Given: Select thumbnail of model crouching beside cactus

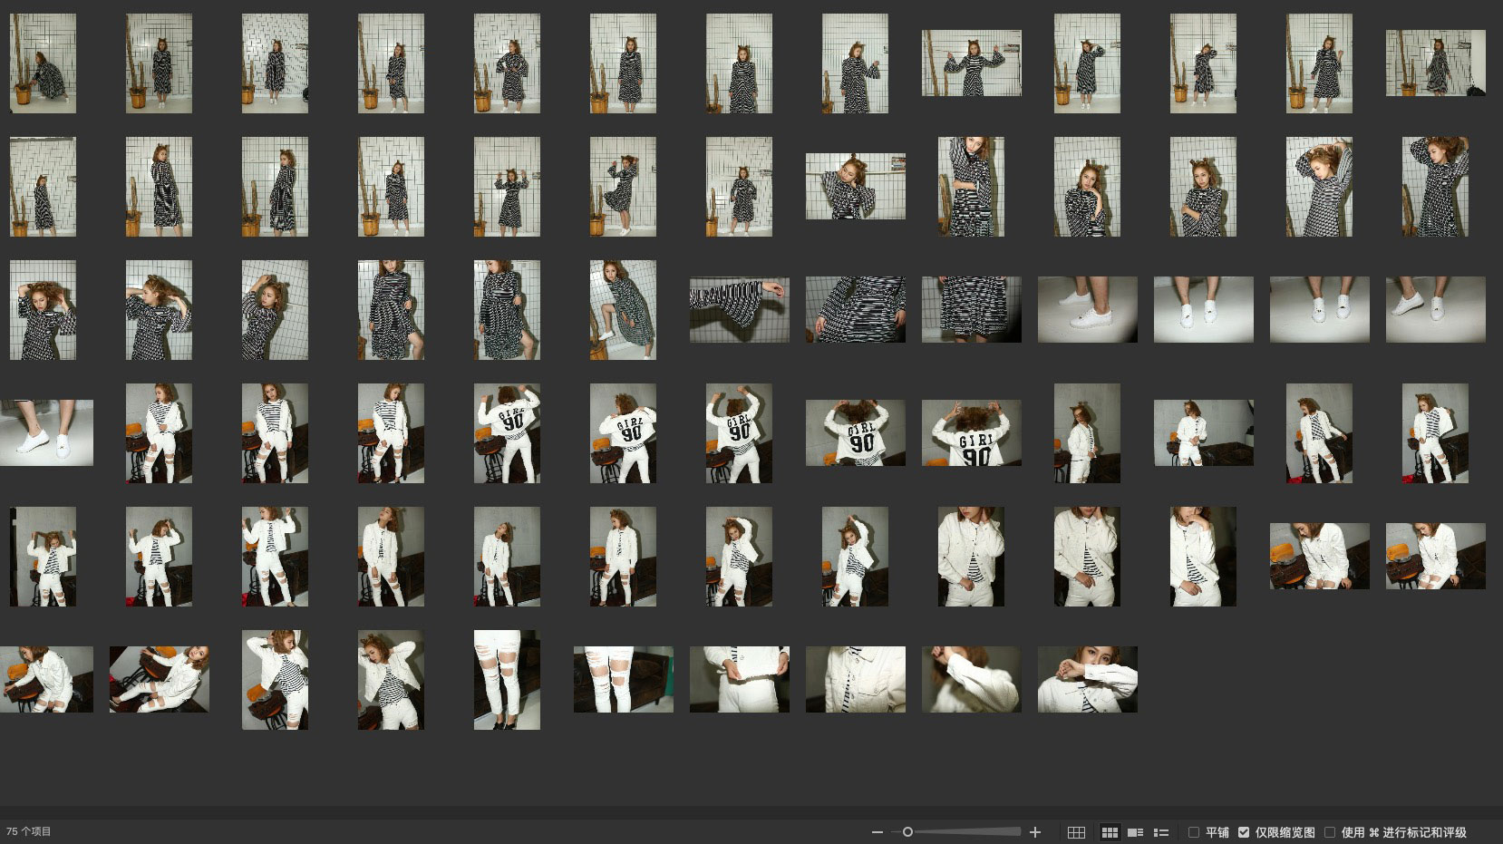Looking at the screenshot, I should click(43, 63).
